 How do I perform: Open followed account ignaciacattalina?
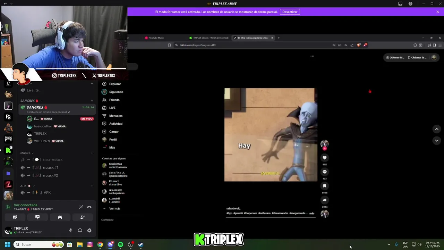pos(115,174)
